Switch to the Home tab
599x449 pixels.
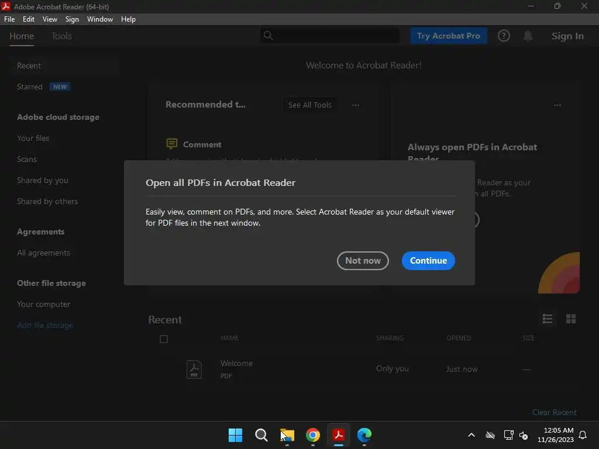pos(22,36)
